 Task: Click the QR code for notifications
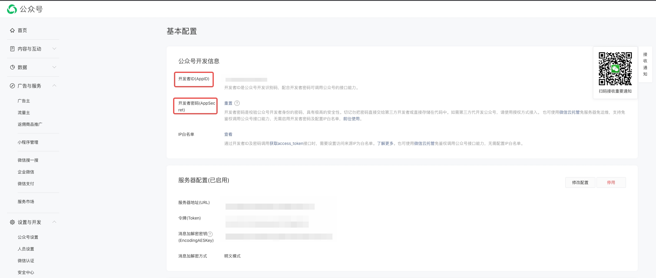615,69
